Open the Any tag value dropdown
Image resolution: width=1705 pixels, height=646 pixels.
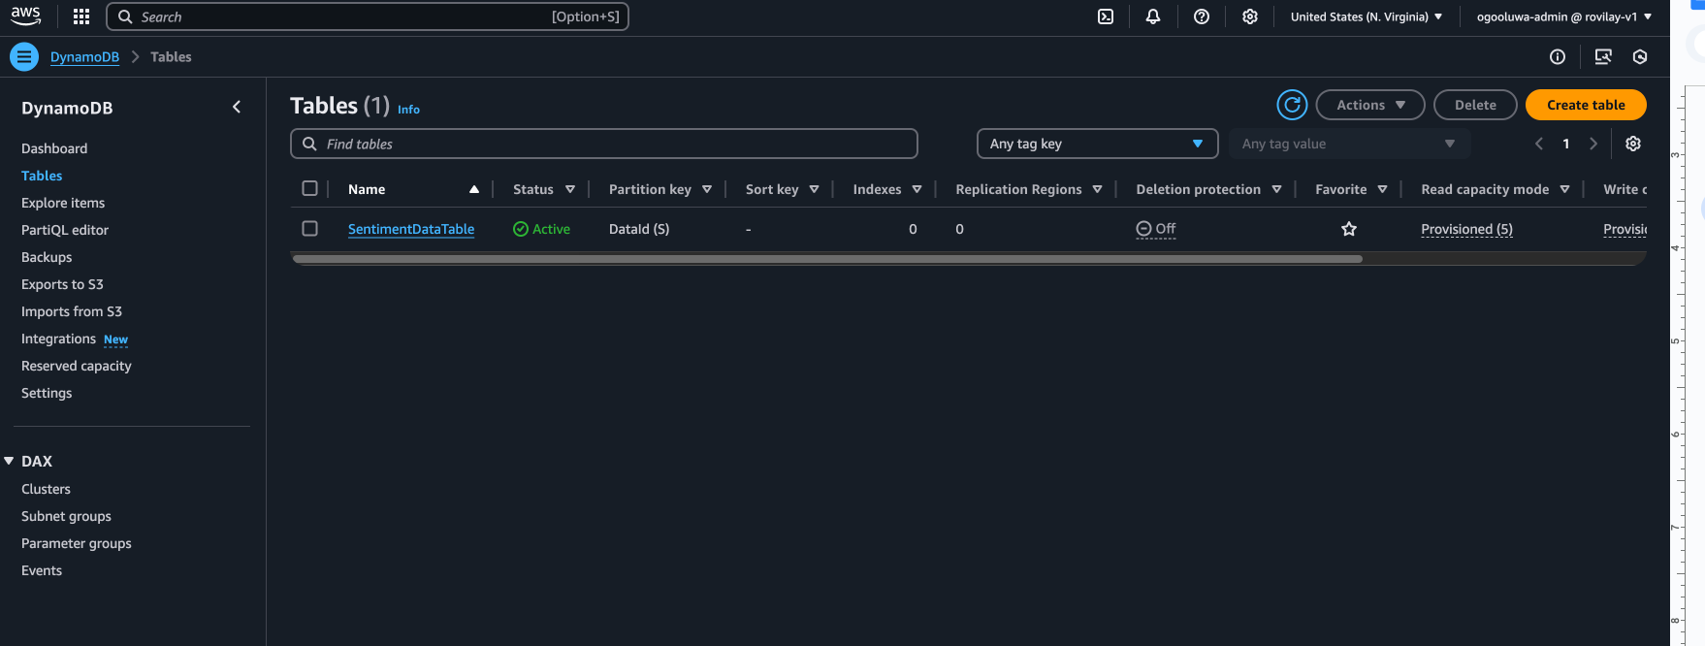click(1349, 144)
